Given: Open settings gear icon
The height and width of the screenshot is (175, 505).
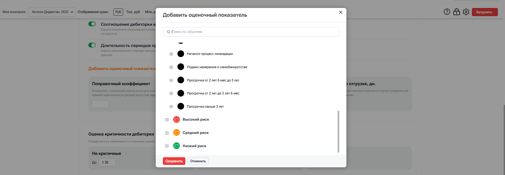Looking at the screenshot, I should point(466,12).
